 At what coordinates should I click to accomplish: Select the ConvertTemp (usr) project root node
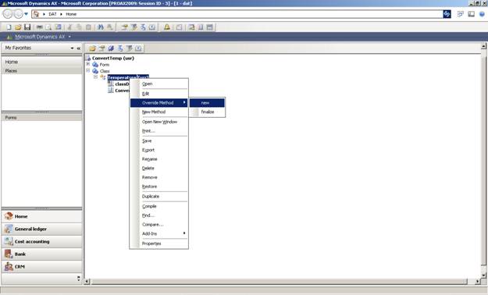(x=113, y=58)
